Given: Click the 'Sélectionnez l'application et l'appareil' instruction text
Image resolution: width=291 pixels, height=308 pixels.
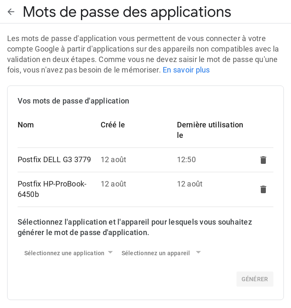Looking at the screenshot, I should (135, 227).
